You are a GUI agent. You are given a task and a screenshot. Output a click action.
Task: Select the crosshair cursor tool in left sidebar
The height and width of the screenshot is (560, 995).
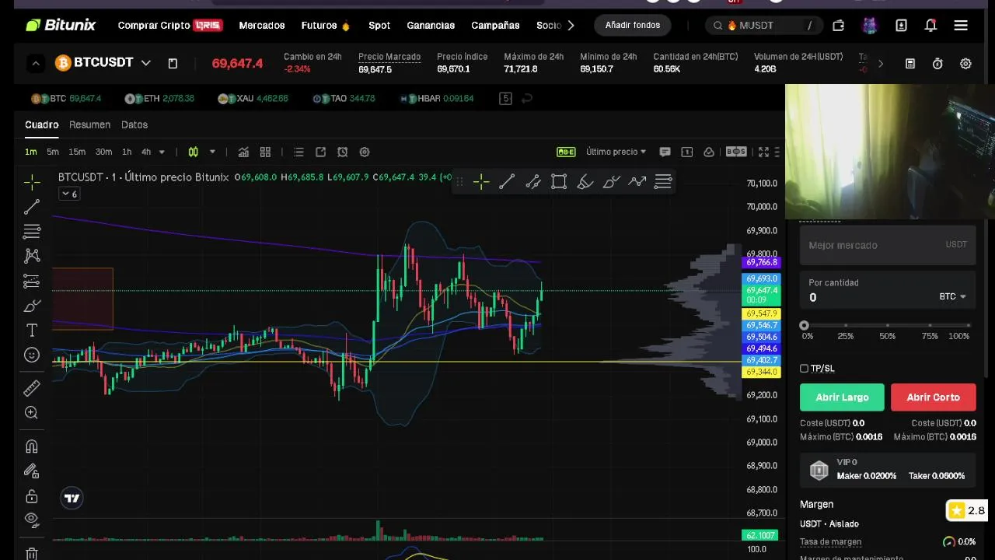32,182
